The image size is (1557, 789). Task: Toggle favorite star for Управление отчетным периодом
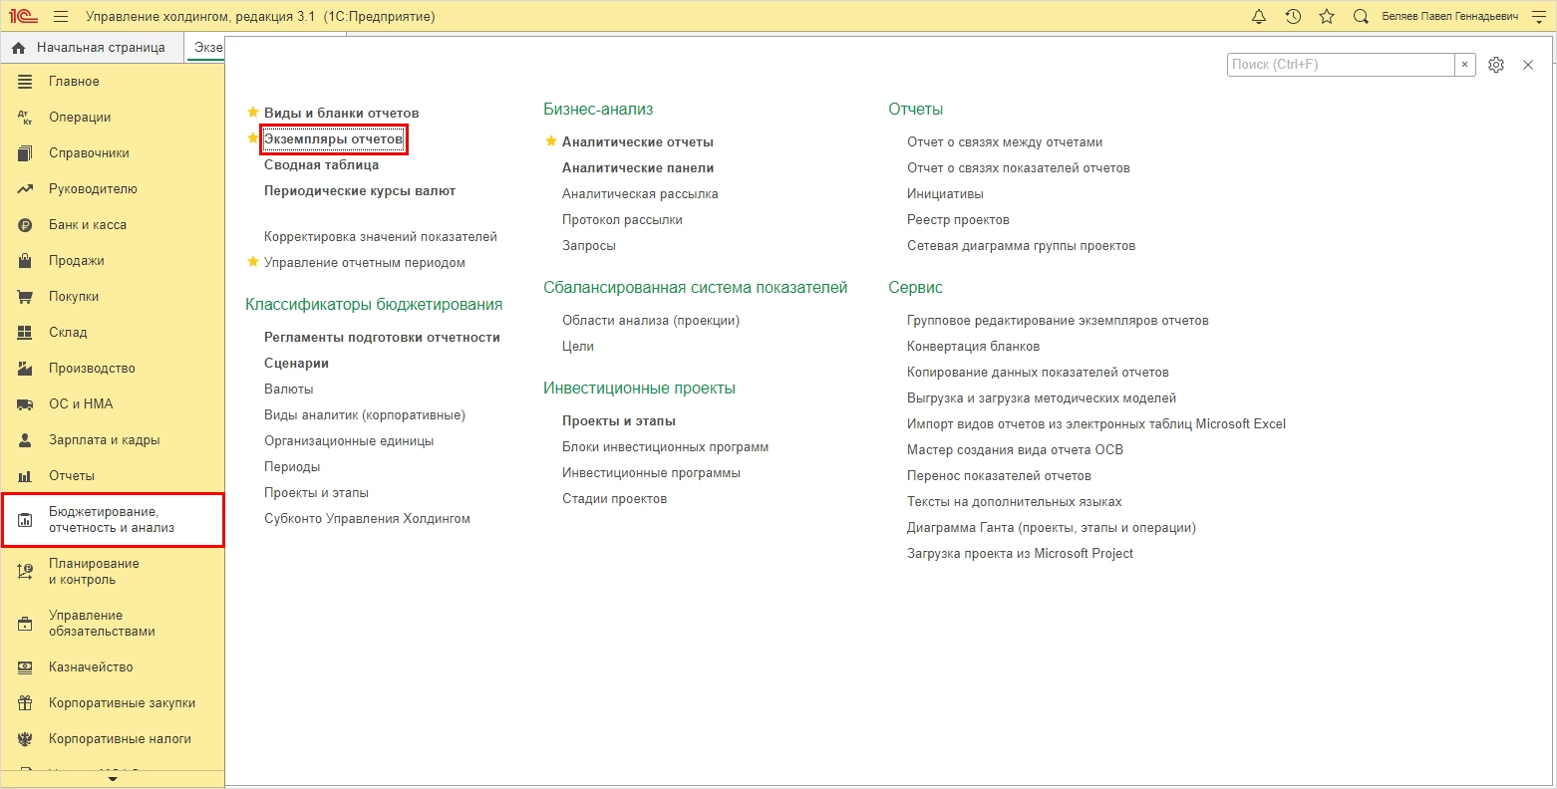(x=253, y=262)
